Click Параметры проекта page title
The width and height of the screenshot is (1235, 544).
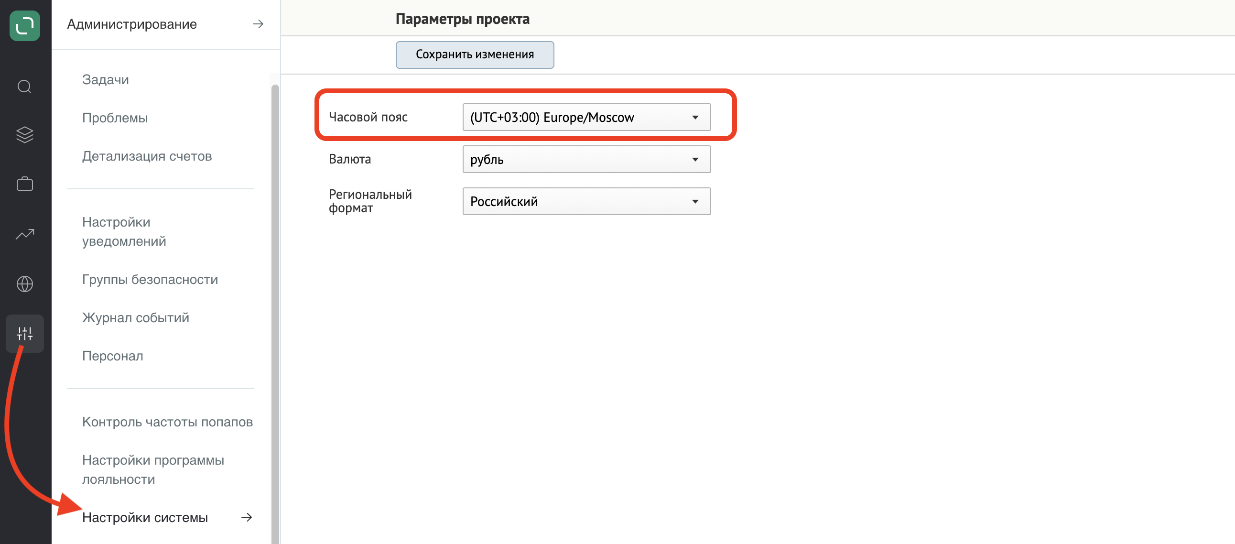pyautogui.click(x=463, y=19)
